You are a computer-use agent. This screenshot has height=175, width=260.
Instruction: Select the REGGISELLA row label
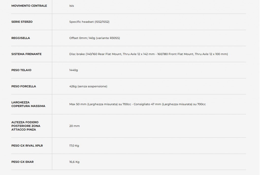pos(21,38)
